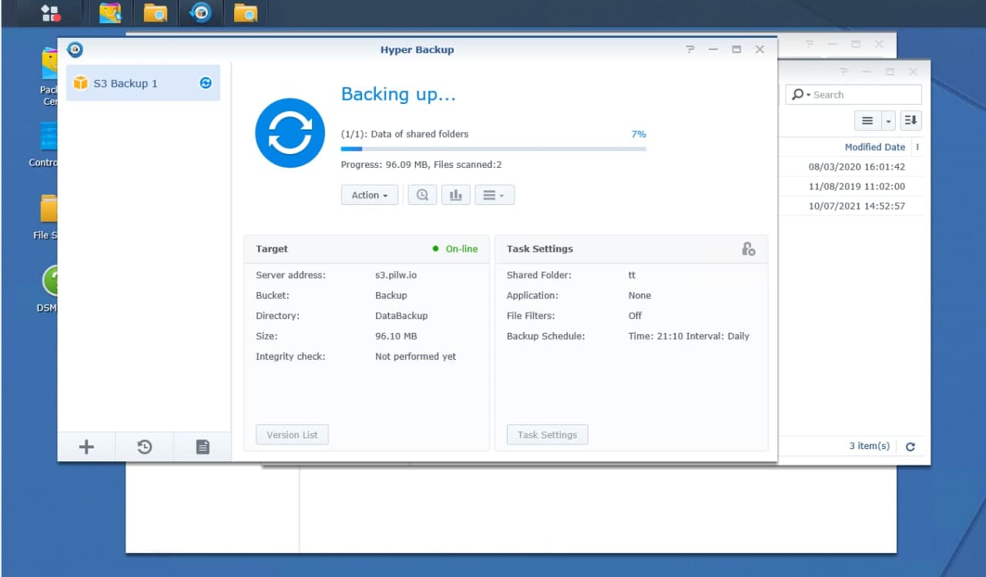This screenshot has height=577, width=986.
Task: Open the Action dropdown menu
Action: pyautogui.click(x=370, y=195)
